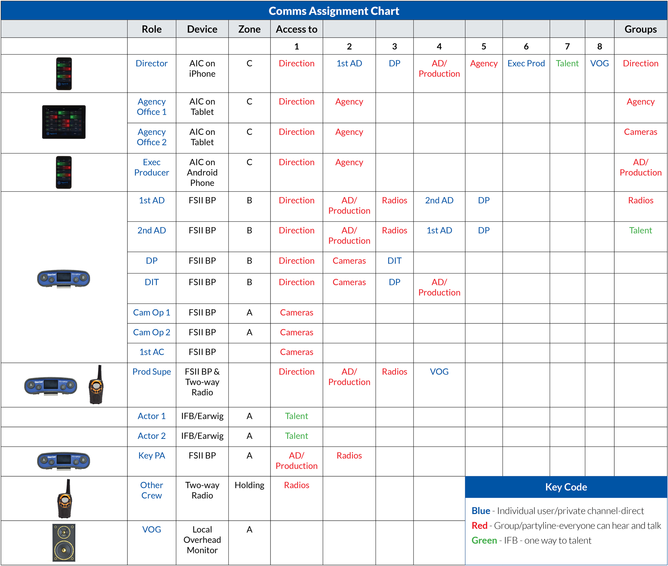Click the Key PA beltpack image
Viewport: 668px width, 566px height.
(x=63, y=461)
